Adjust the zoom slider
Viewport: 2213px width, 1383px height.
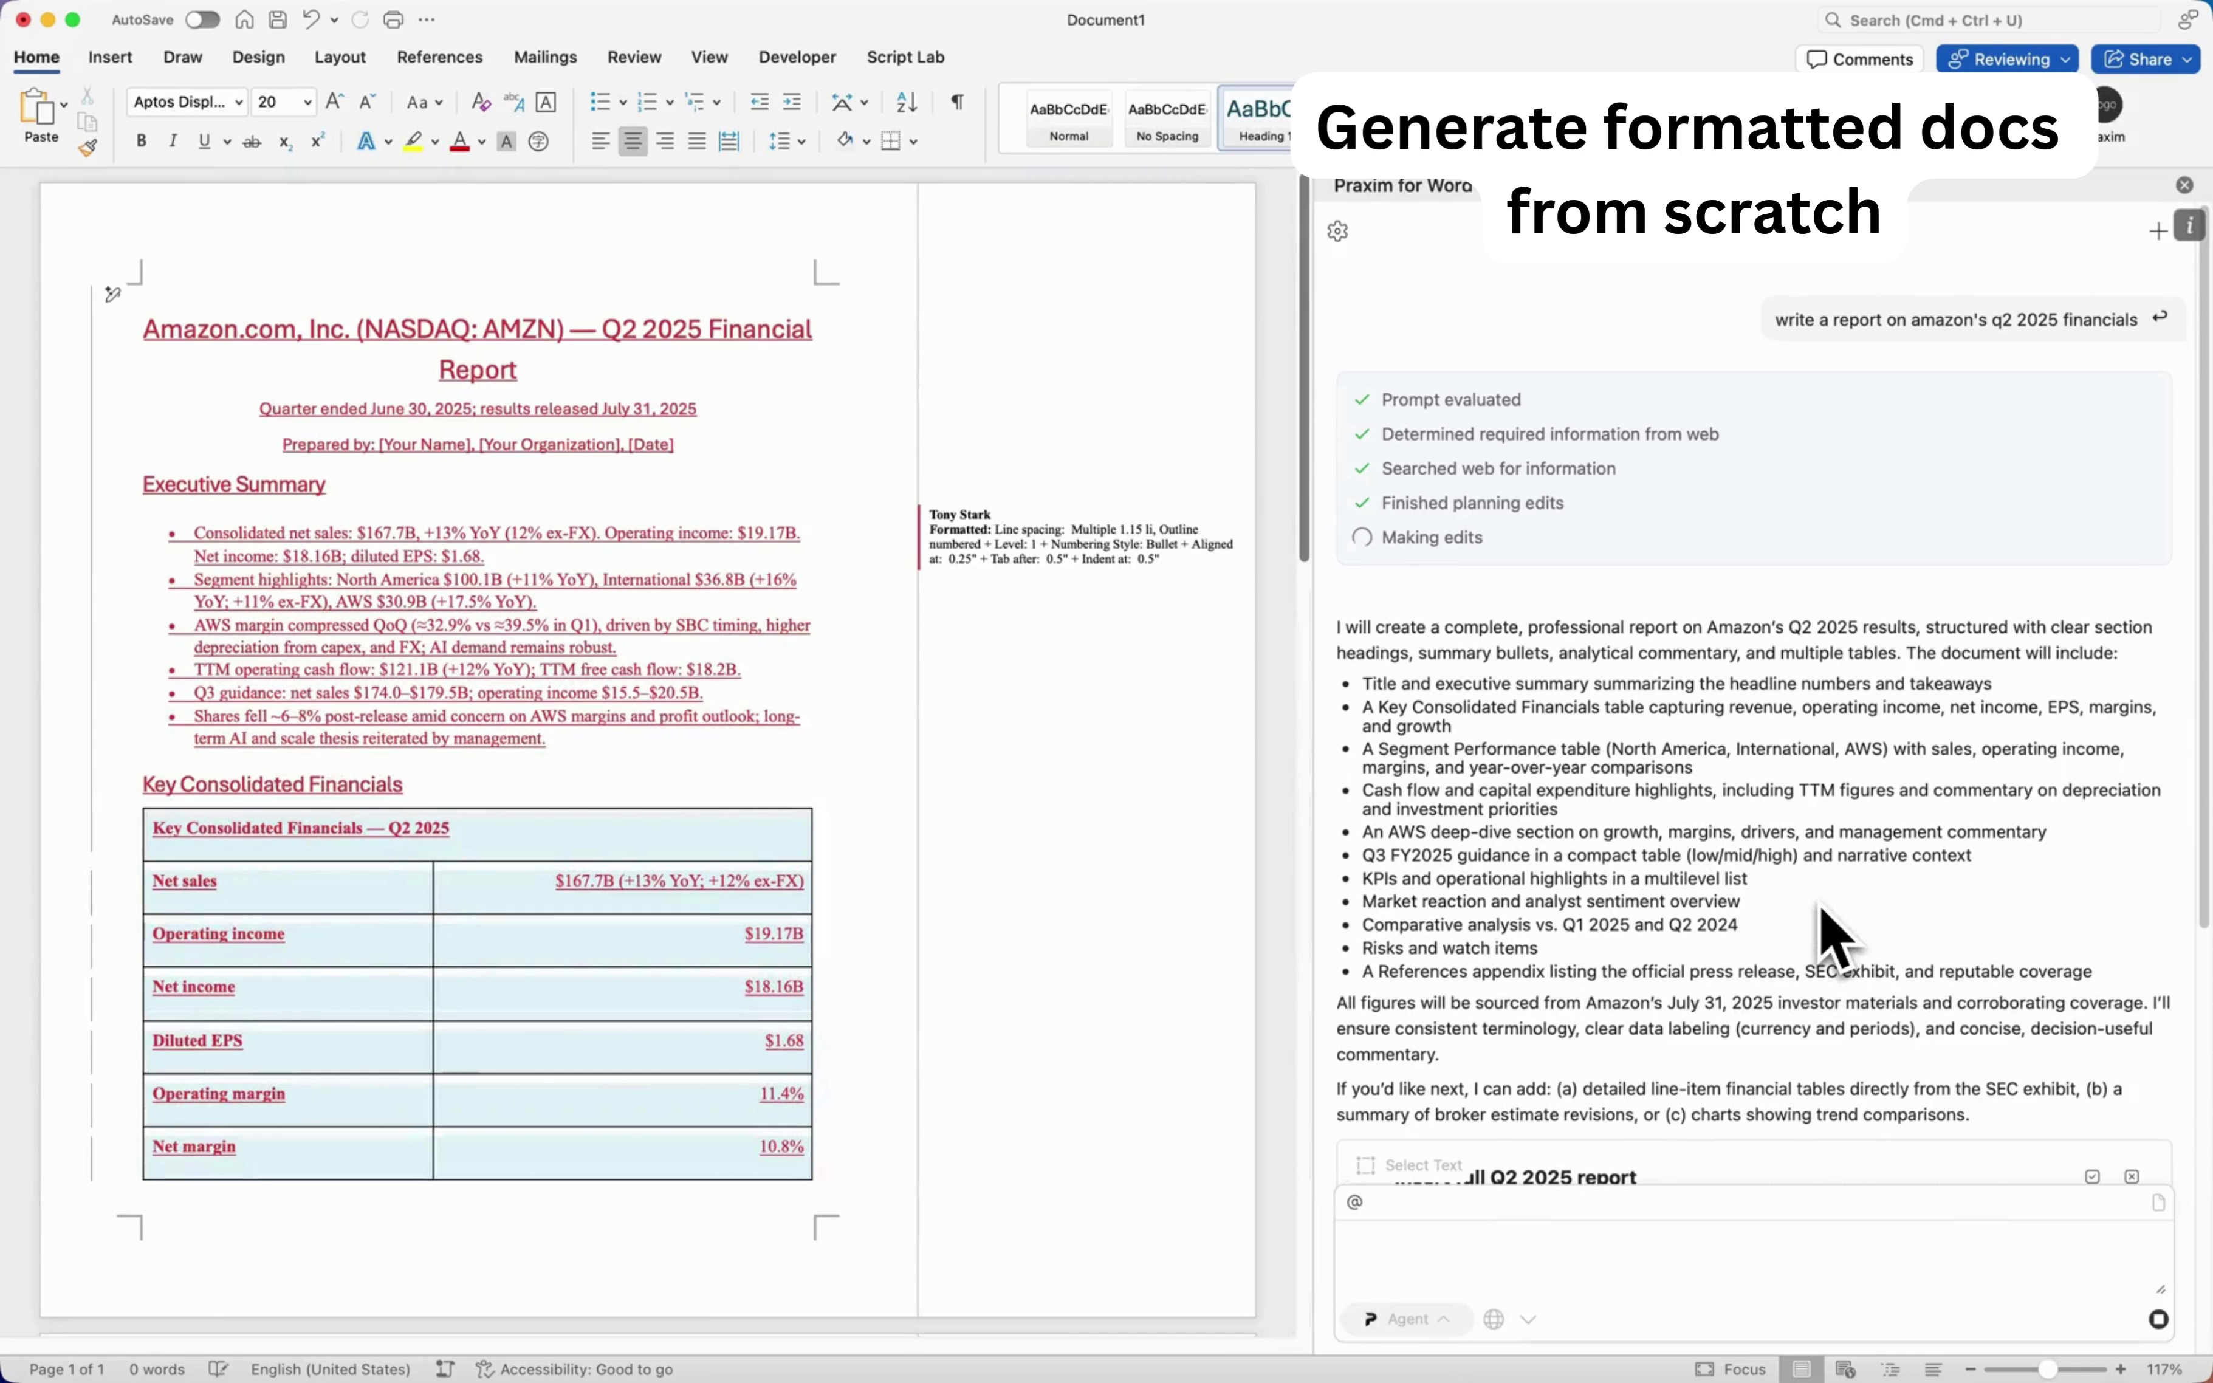pos(2048,1369)
